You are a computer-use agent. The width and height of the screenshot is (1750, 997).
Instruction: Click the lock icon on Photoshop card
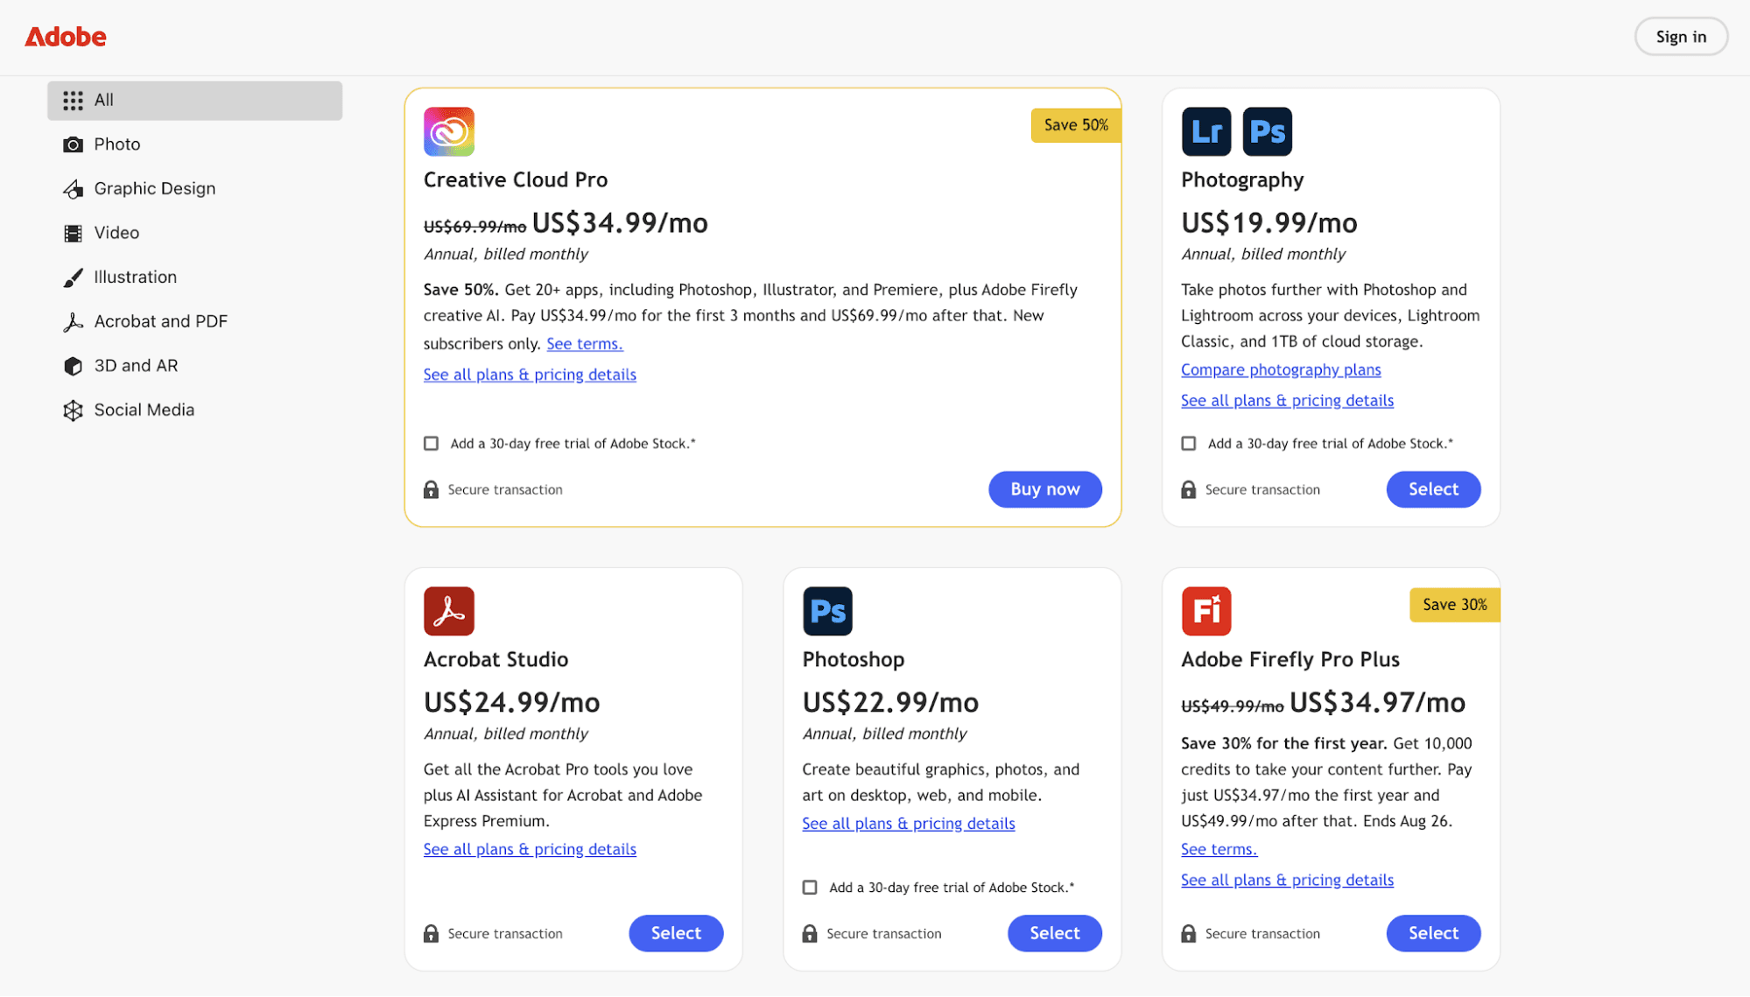810,934
